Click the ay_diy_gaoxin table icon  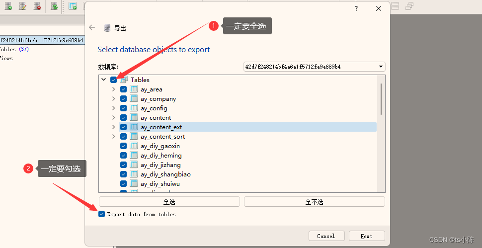[x=133, y=146]
